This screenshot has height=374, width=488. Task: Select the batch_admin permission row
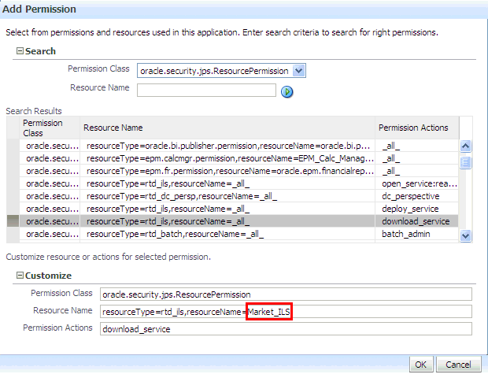point(228,234)
